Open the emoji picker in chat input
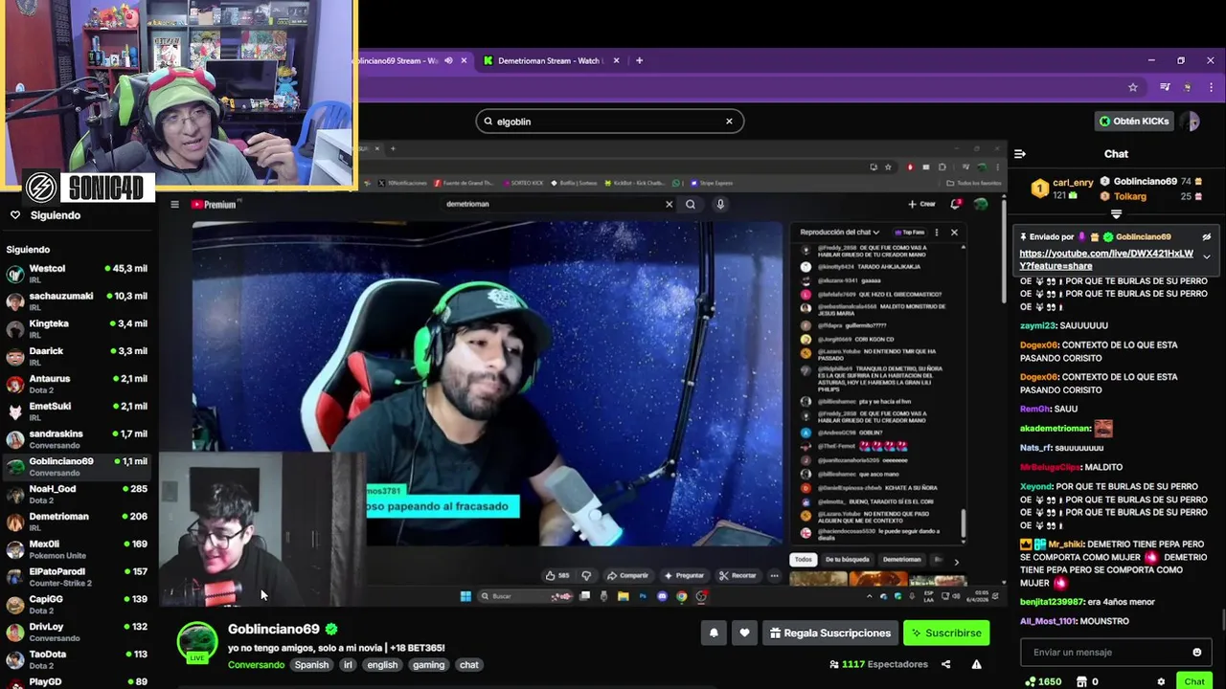The image size is (1226, 689). tap(1196, 652)
